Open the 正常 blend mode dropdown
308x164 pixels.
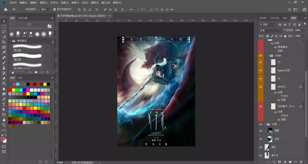[x=269, y=30]
